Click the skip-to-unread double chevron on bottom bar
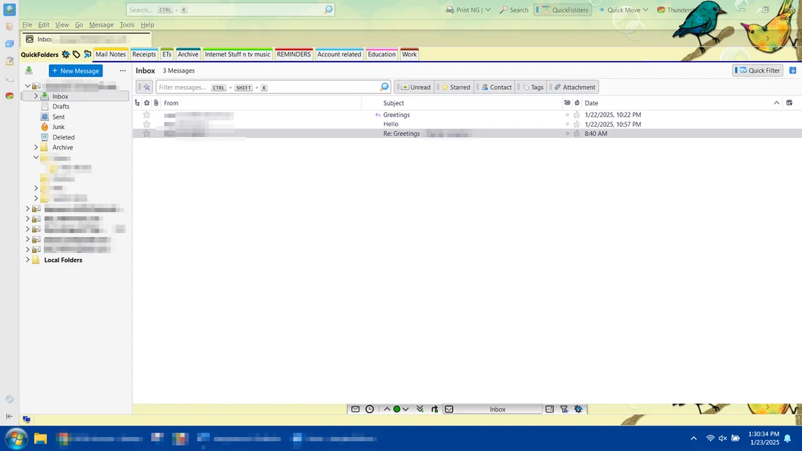This screenshot has width=802, height=451. click(420, 409)
